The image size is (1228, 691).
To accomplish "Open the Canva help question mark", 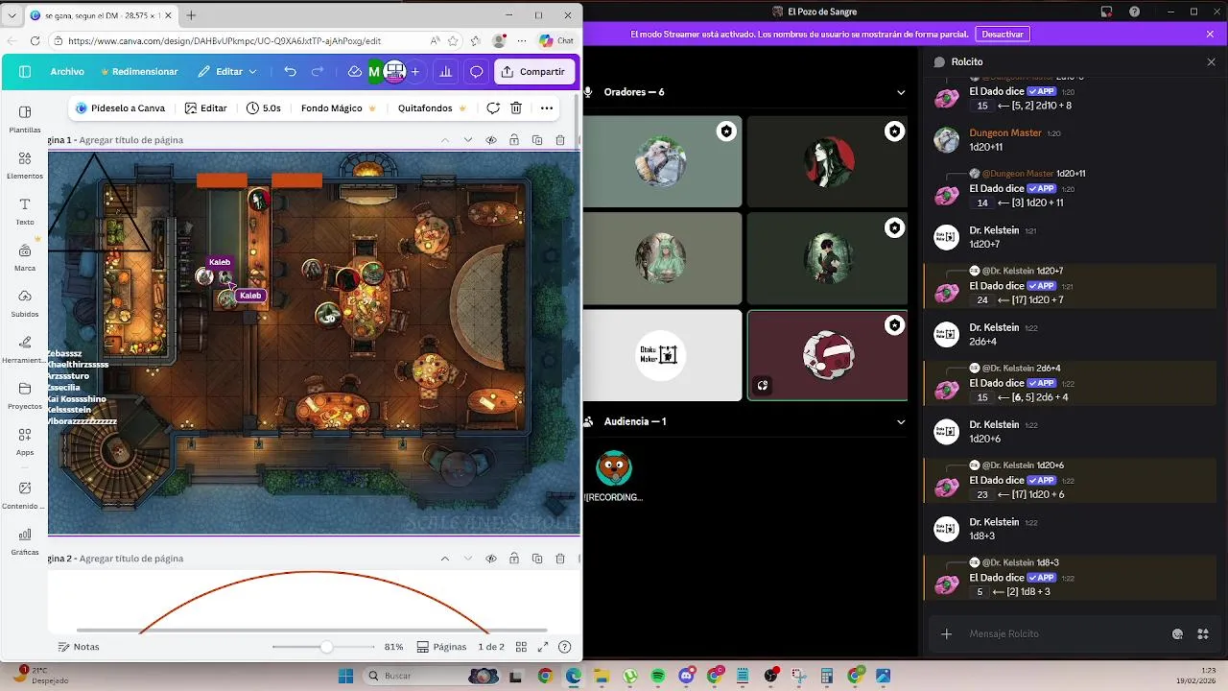I will point(565,647).
